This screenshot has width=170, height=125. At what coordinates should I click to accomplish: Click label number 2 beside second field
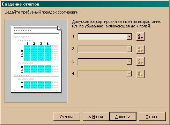[x=73, y=49]
